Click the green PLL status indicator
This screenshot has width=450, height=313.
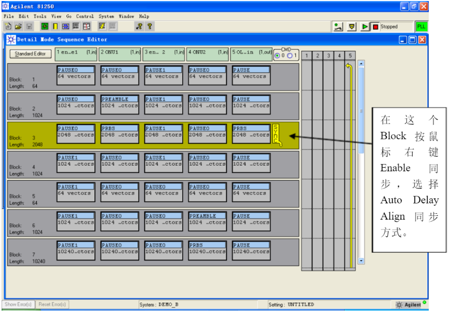pyautogui.click(x=421, y=27)
